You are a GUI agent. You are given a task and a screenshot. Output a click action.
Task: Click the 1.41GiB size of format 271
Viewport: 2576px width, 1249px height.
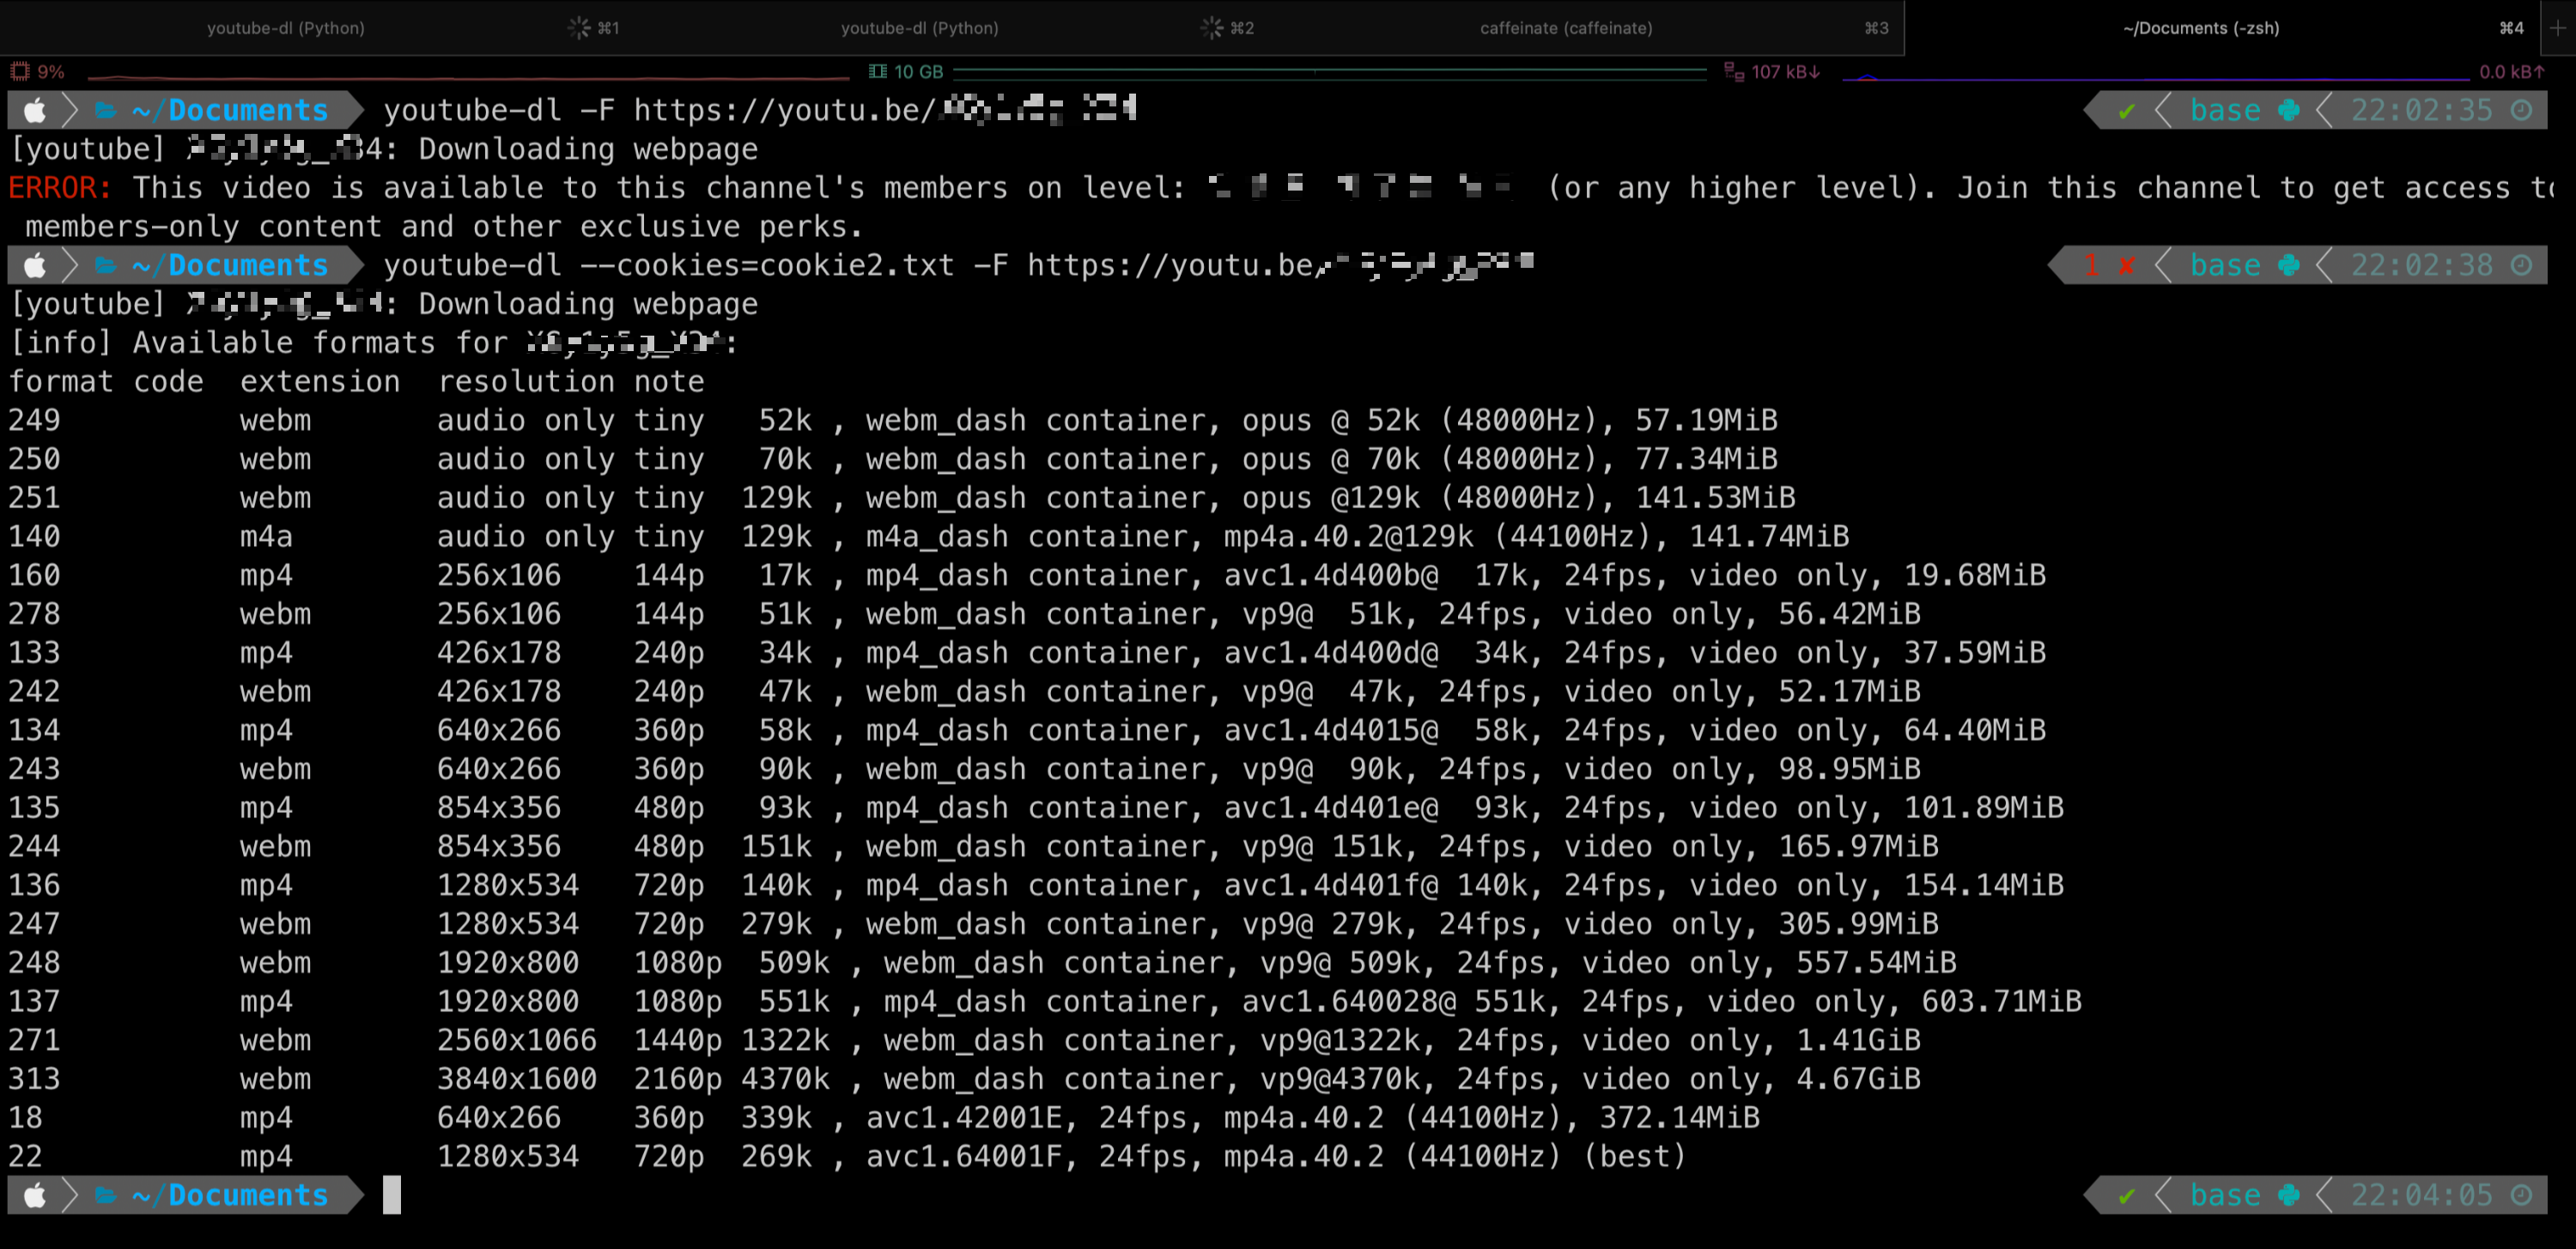pos(1859,1041)
